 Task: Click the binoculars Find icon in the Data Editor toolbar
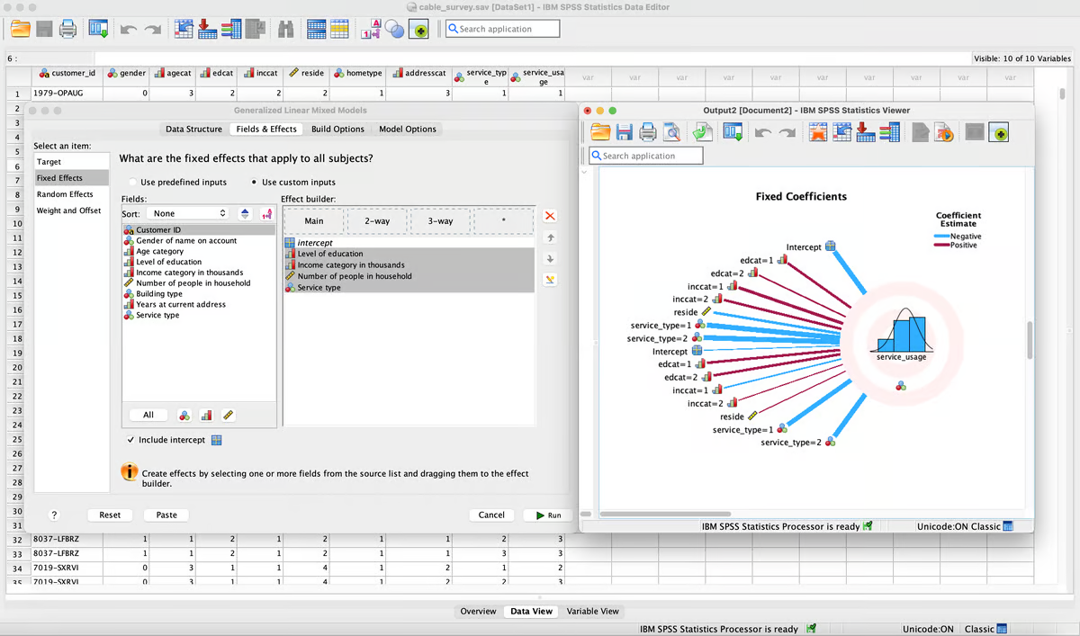pos(285,29)
